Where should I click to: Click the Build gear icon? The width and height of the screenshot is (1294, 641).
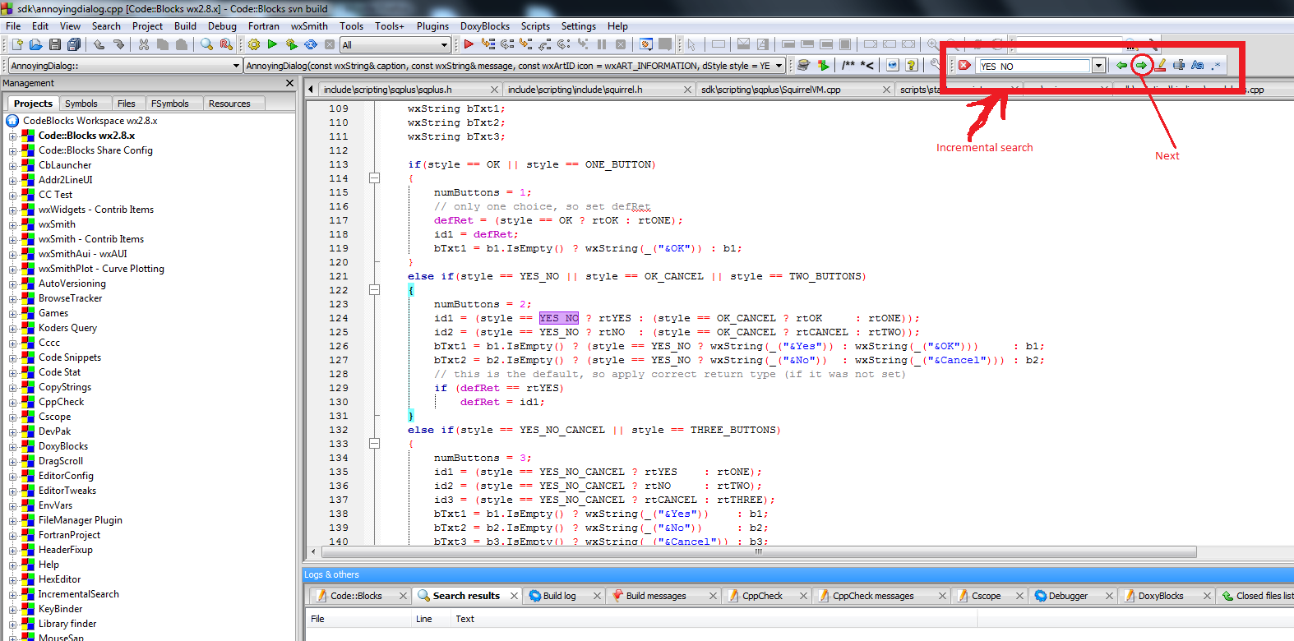point(253,44)
